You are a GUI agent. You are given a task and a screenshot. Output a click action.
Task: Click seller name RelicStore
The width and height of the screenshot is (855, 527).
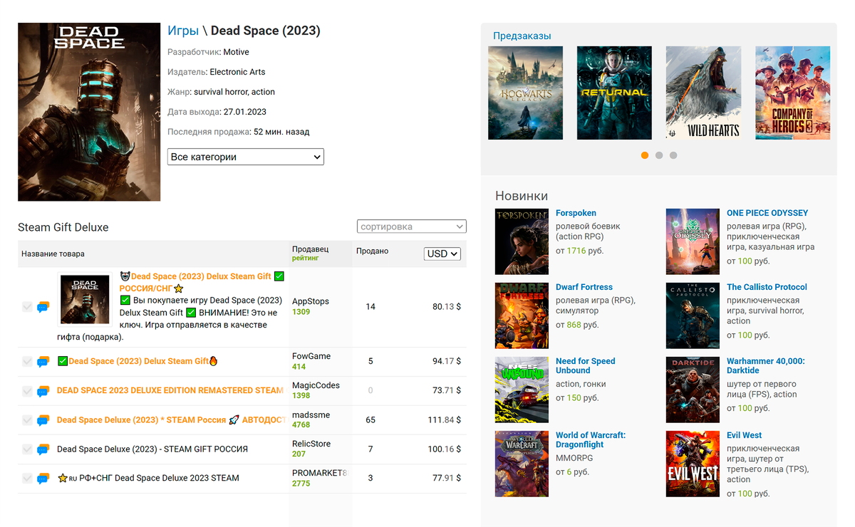311,444
